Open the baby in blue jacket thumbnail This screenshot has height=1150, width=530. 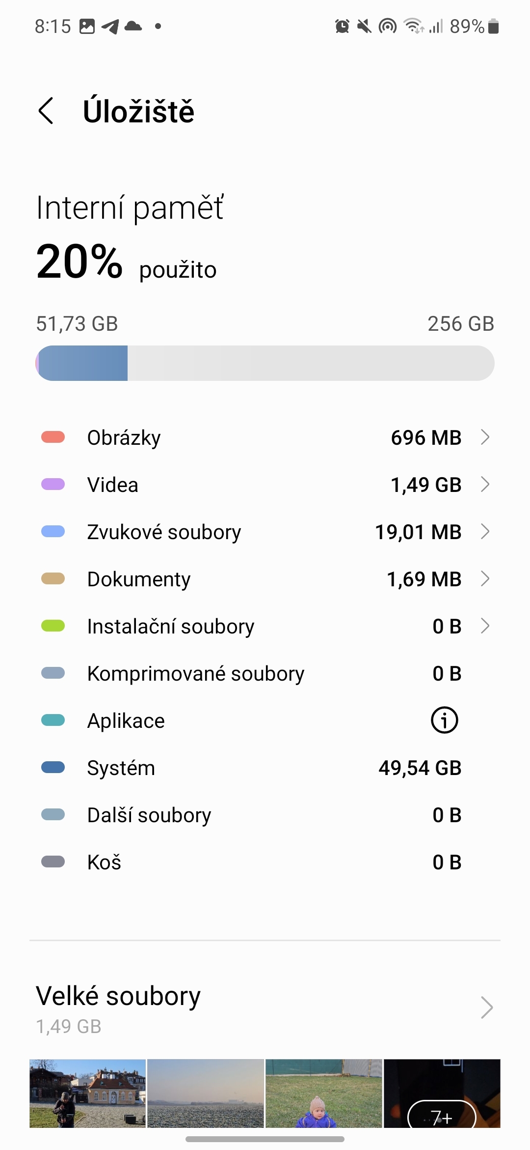point(323,1093)
